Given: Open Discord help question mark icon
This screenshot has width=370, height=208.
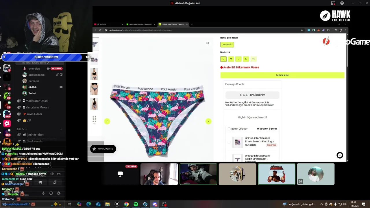Looking at the screenshot, I should [342, 3].
